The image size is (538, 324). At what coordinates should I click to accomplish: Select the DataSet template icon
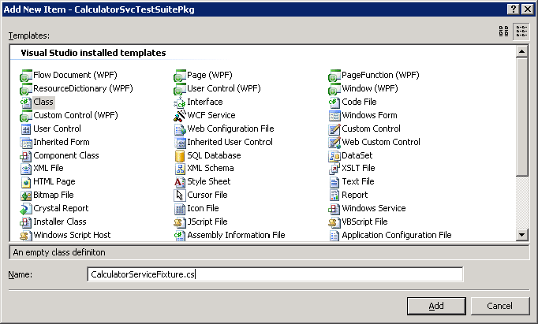tap(334, 155)
